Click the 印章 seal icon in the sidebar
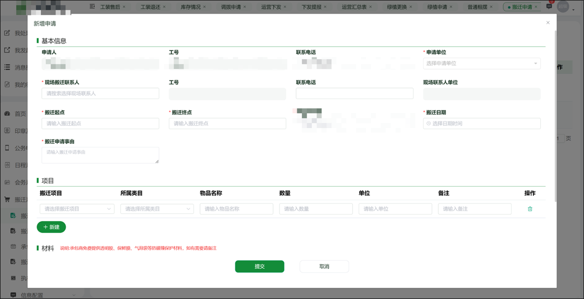 (x=7, y=130)
